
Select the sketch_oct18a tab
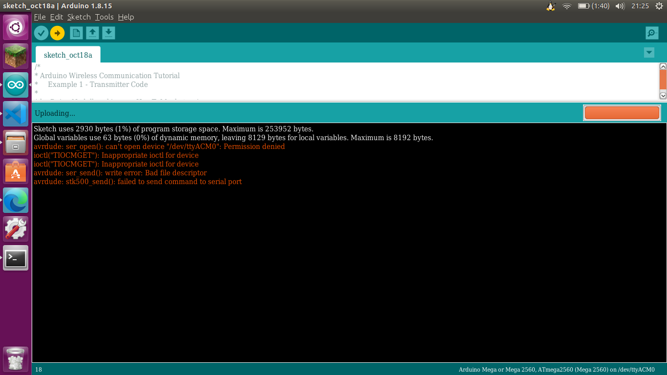67,55
